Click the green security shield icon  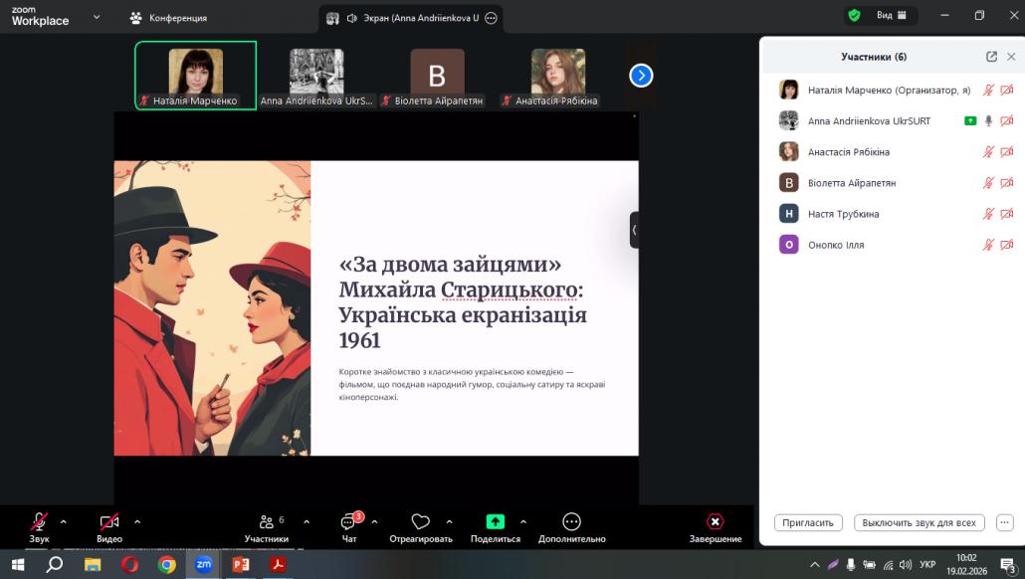tap(853, 16)
